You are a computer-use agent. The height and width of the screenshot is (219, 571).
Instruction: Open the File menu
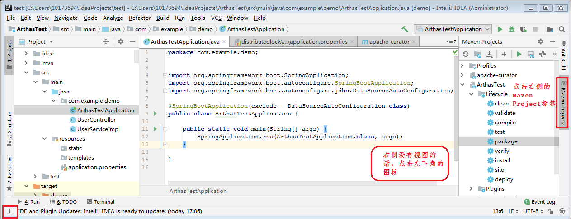11,18
